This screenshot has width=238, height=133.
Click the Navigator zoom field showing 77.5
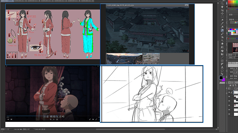click(230, 55)
